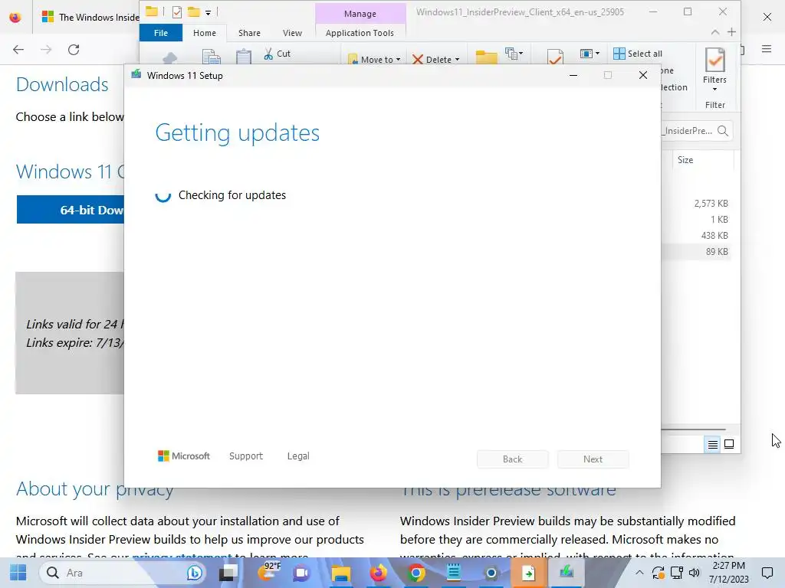Switch to the View ribbon tab
The height and width of the screenshot is (588, 785).
click(x=292, y=33)
